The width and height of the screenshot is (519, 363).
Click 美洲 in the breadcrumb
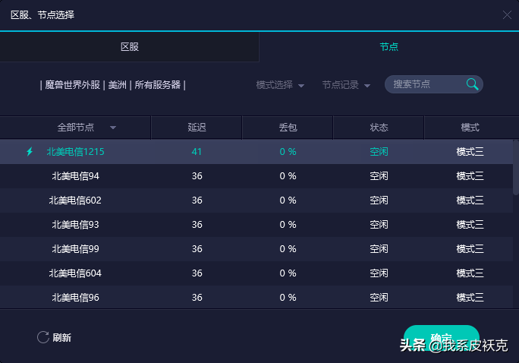117,85
